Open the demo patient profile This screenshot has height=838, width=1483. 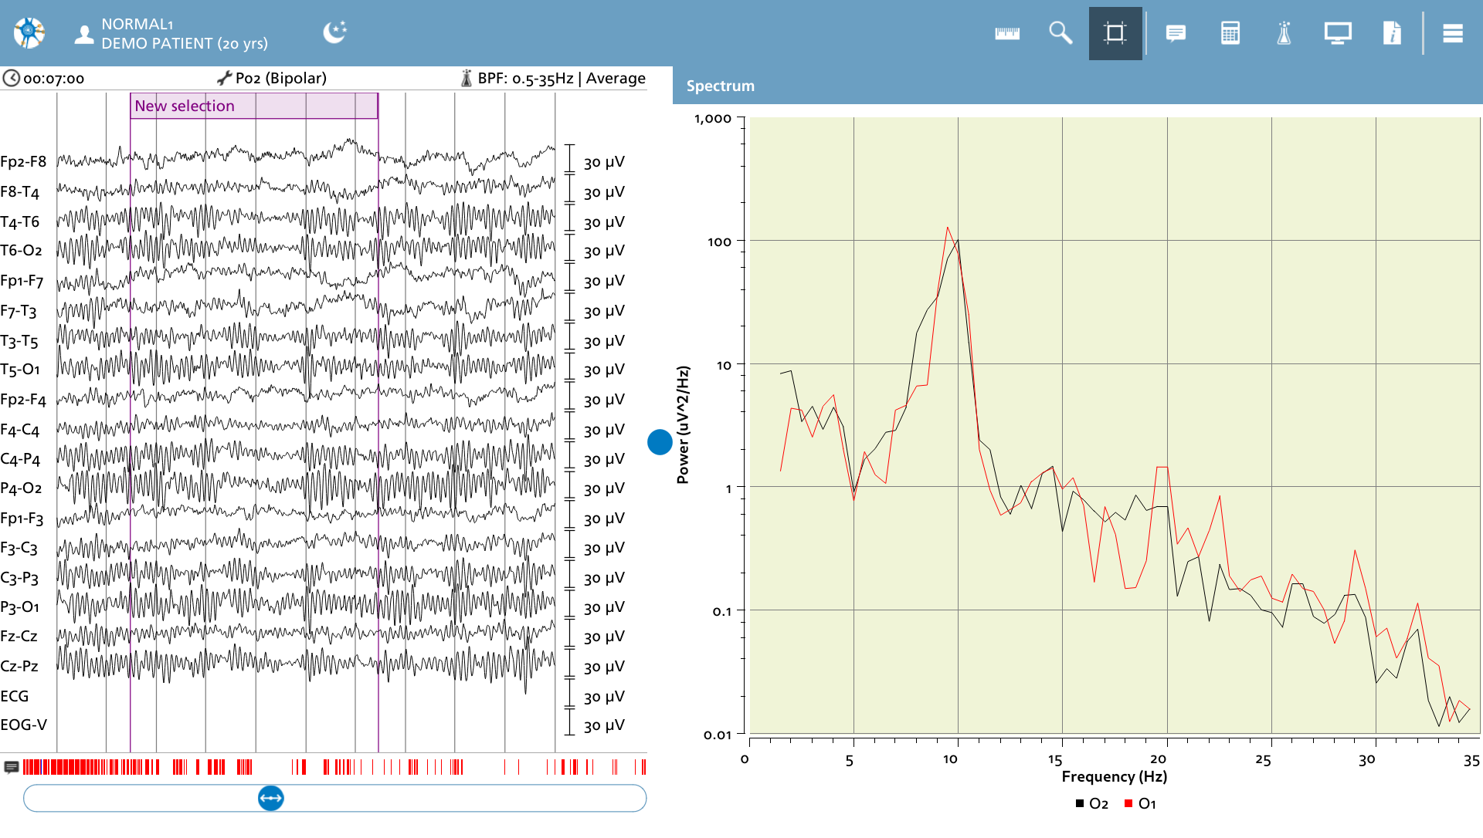point(171,34)
